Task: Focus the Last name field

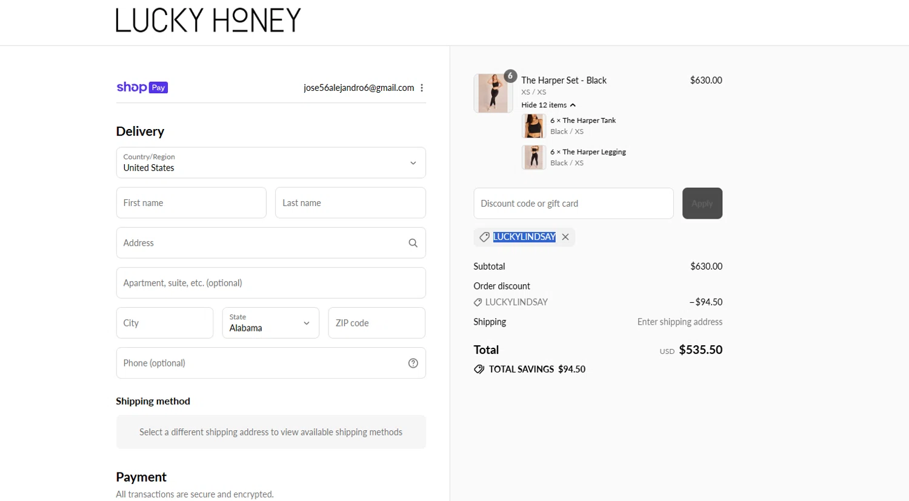Action: 350,203
